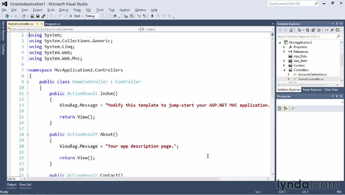Image resolution: width=345 pixels, height=195 pixels.
Task: Switch to the Team Explorer tab
Action: (312, 90)
